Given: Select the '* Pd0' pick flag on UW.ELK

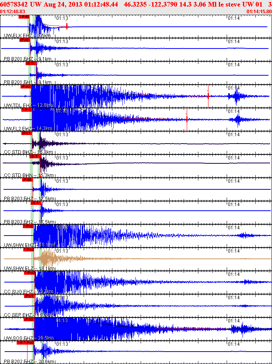Looking at the screenshot, I should click(x=24, y=16).
